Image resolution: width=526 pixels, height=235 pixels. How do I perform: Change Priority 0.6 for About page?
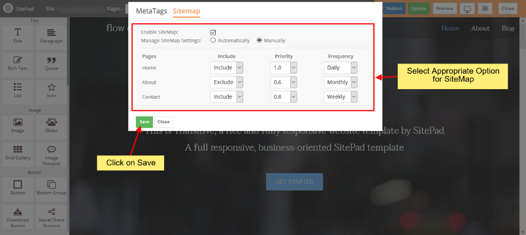[284, 82]
